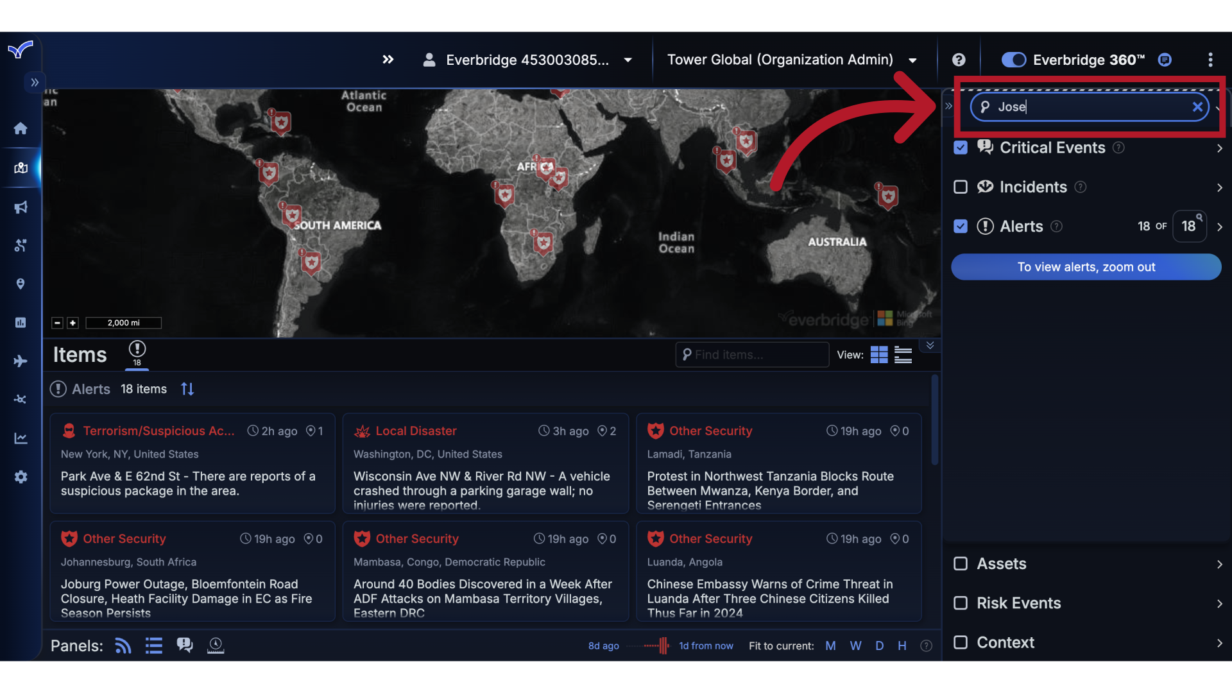Select the Context menu entry

pos(1005,642)
